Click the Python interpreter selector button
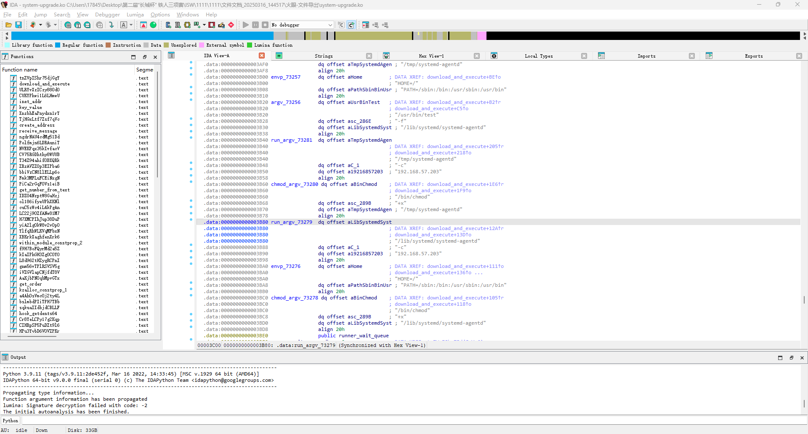Screen dimensions: 808x434 click(11, 421)
